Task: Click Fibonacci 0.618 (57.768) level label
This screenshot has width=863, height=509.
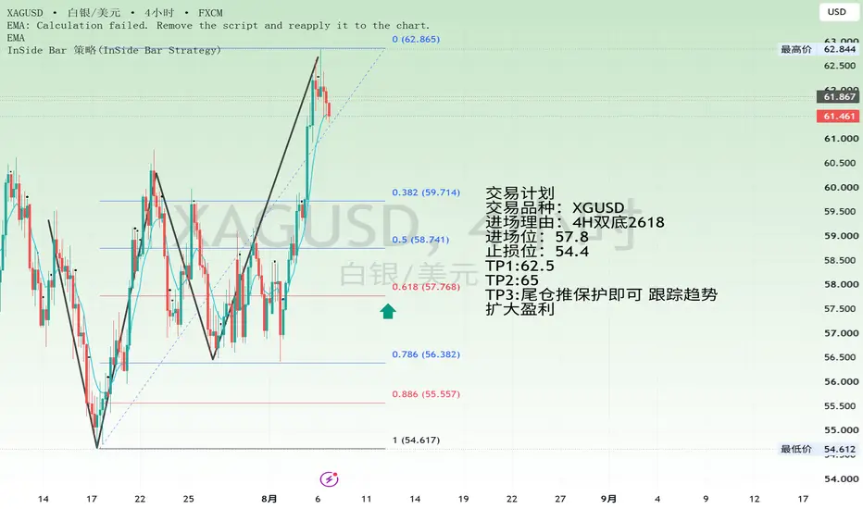Action: click(426, 287)
